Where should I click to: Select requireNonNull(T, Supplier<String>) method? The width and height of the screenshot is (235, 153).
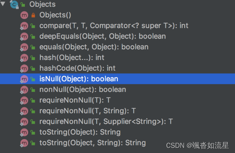(x=106, y=122)
